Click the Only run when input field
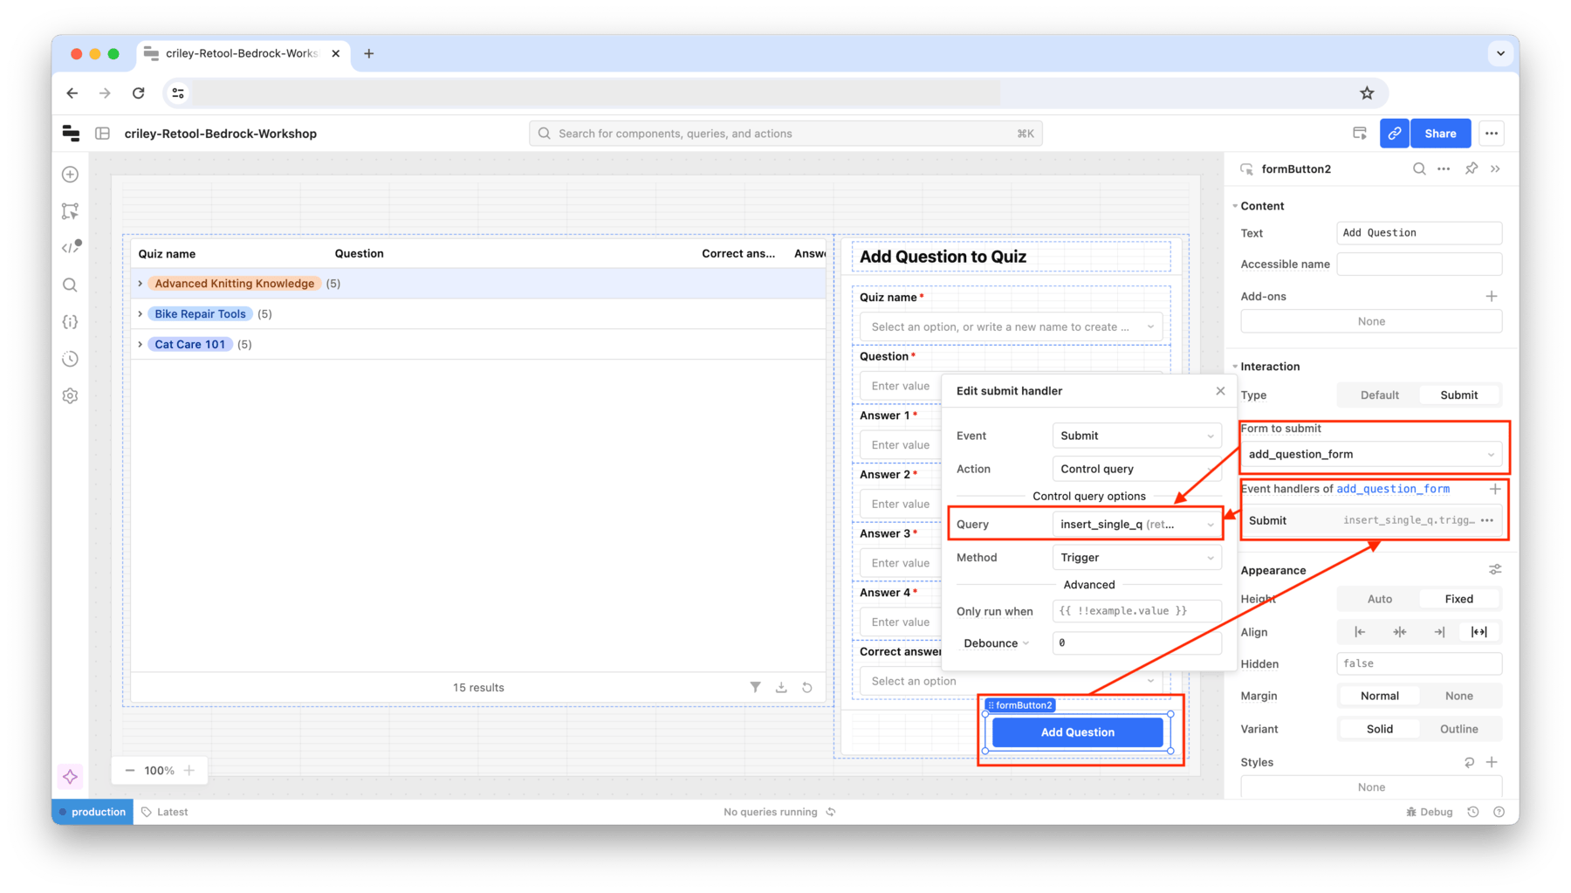Viewport: 1571px width, 893px height. point(1136,611)
